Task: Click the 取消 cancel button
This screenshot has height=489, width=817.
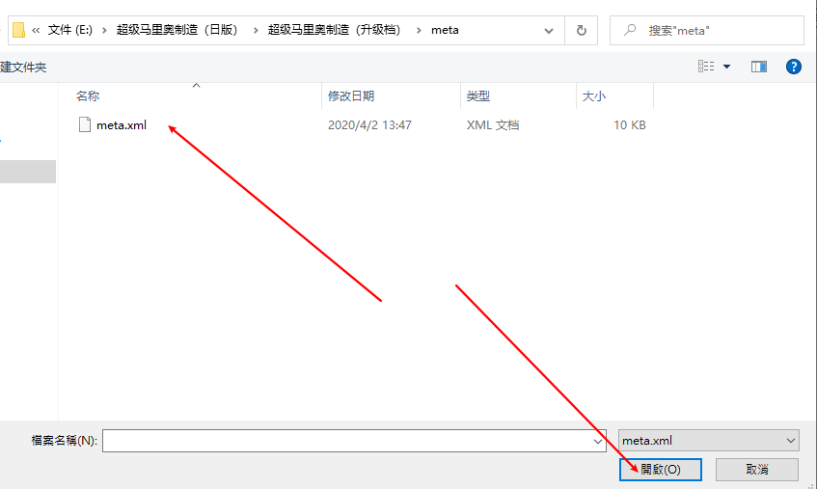Action: (x=757, y=470)
